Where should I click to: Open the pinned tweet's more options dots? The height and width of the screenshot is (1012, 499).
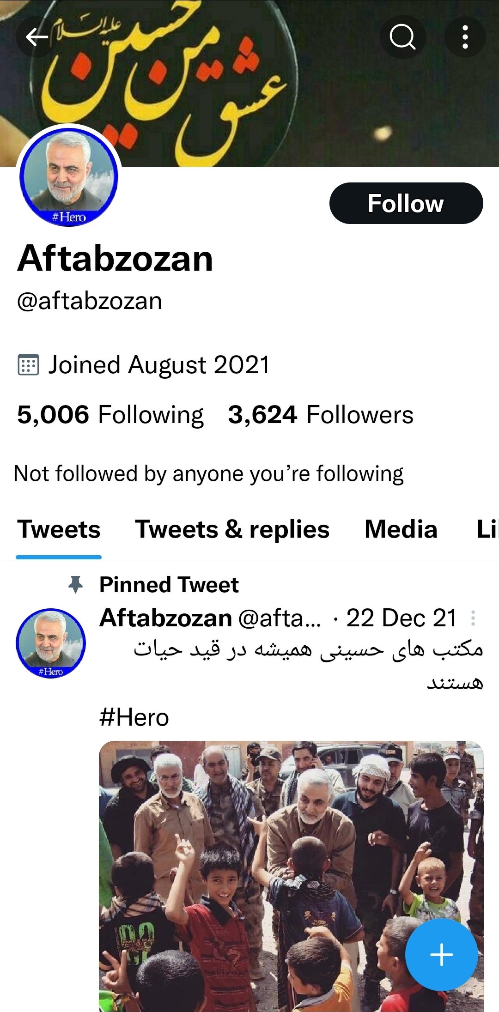[x=473, y=618]
